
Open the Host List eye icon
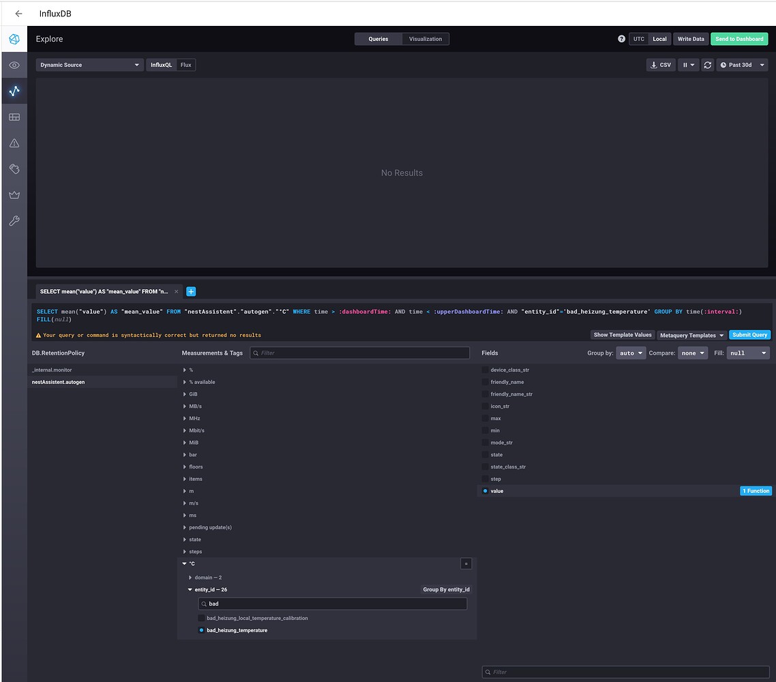point(14,65)
